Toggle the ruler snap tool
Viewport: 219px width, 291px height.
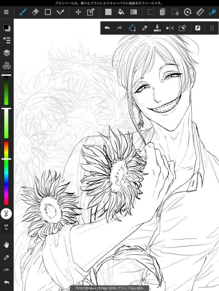click(200, 12)
